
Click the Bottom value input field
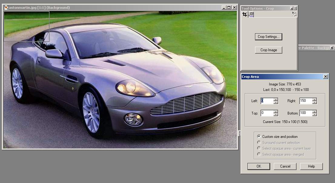coord(306,113)
